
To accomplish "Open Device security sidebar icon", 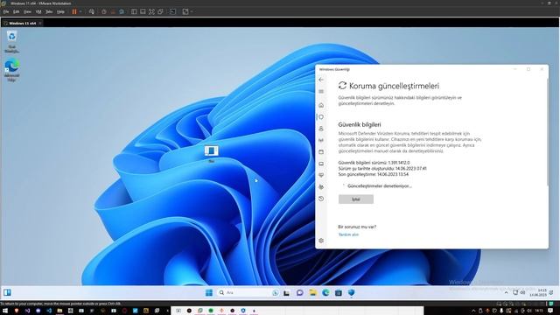I will pyautogui.click(x=321, y=164).
